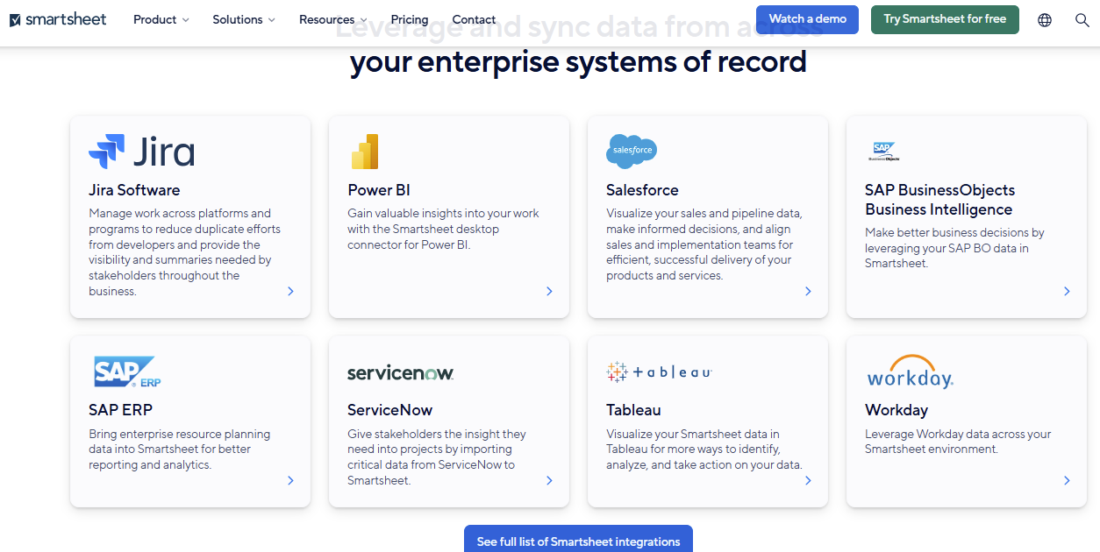The image size is (1100, 552).
Task: Expand the Resources menu
Action: point(333,19)
